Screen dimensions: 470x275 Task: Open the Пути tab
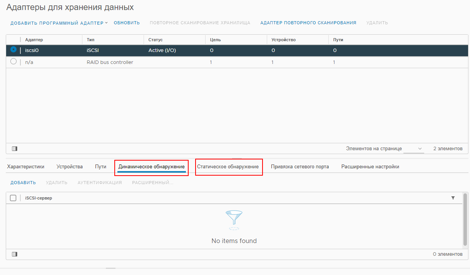tap(101, 167)
